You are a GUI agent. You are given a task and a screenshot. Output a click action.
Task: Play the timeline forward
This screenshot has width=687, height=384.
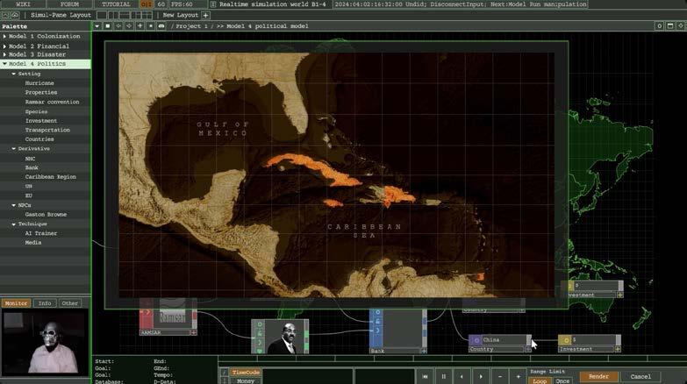point(481,377)
